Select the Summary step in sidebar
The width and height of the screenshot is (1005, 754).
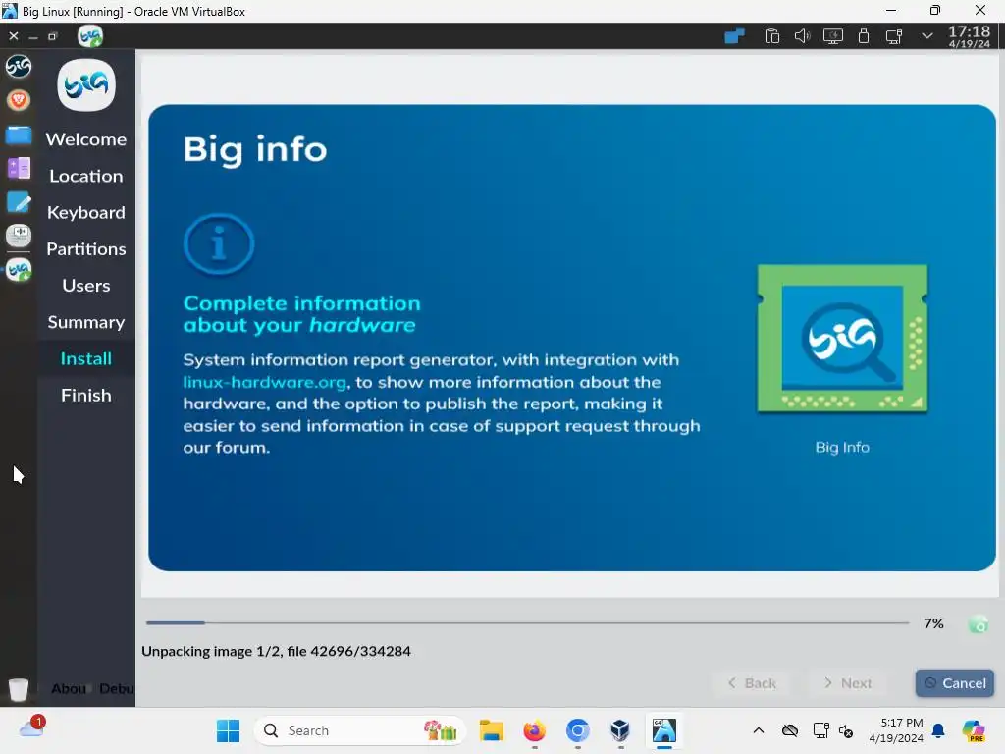point(86,322)
